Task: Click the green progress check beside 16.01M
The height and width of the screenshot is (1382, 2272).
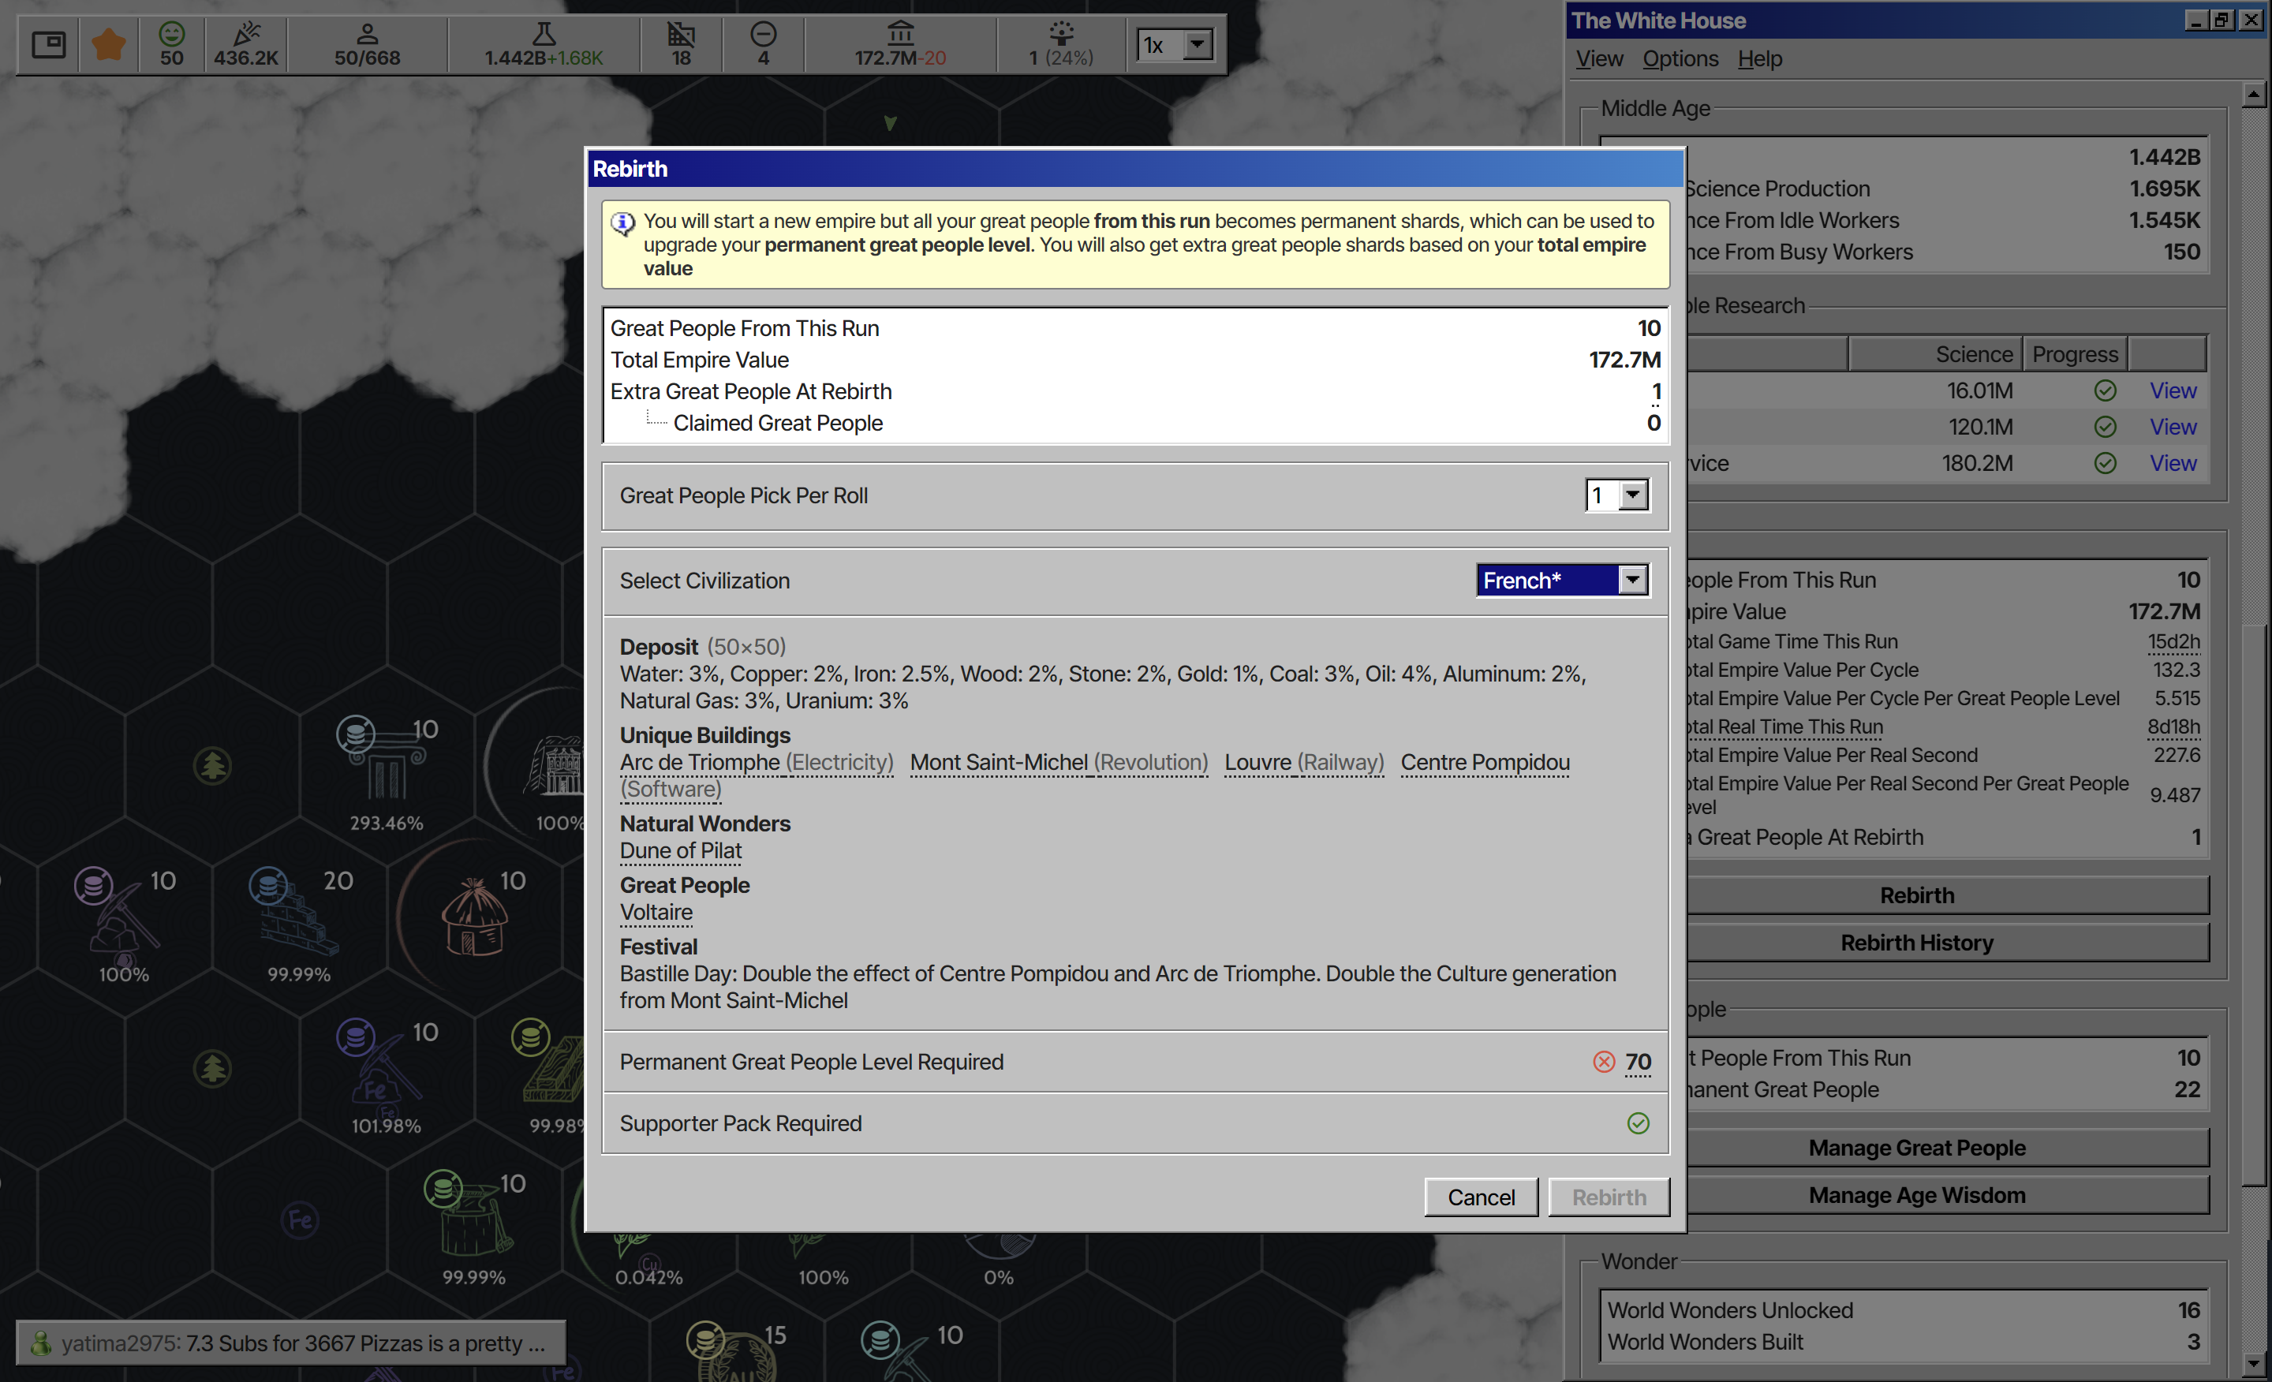Action: tap(2105, 391)
